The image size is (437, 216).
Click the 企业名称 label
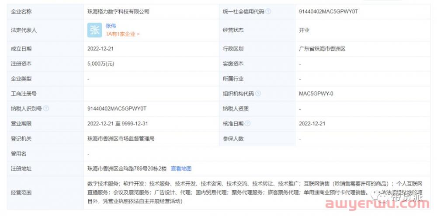pos(21,12)
